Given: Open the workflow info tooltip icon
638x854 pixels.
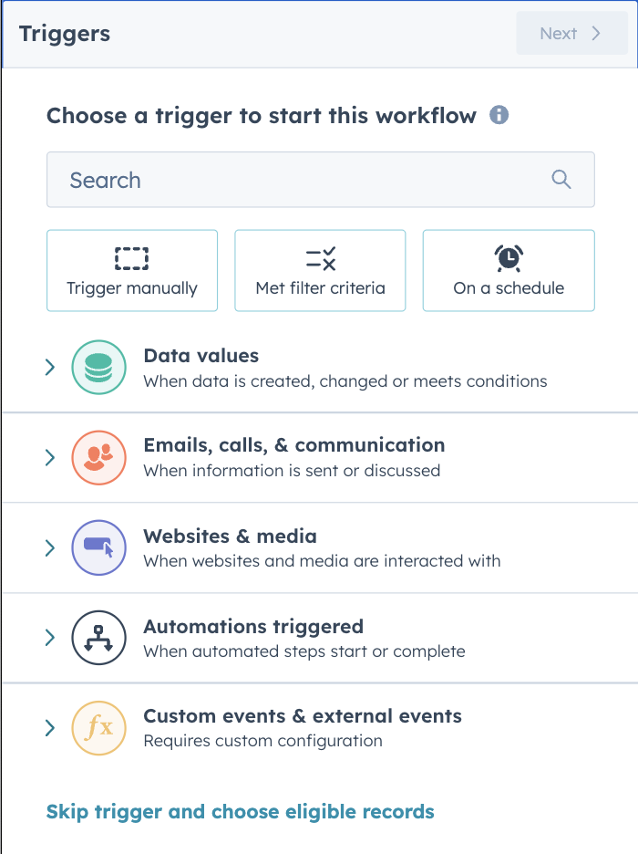Looking at the screenshot, I should coord(499,116).
